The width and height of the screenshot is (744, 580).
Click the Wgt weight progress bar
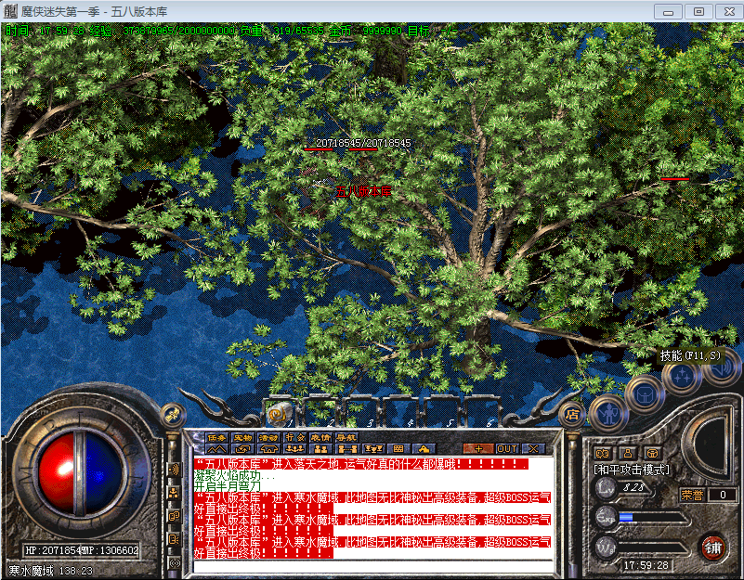[x=652, y=548]
